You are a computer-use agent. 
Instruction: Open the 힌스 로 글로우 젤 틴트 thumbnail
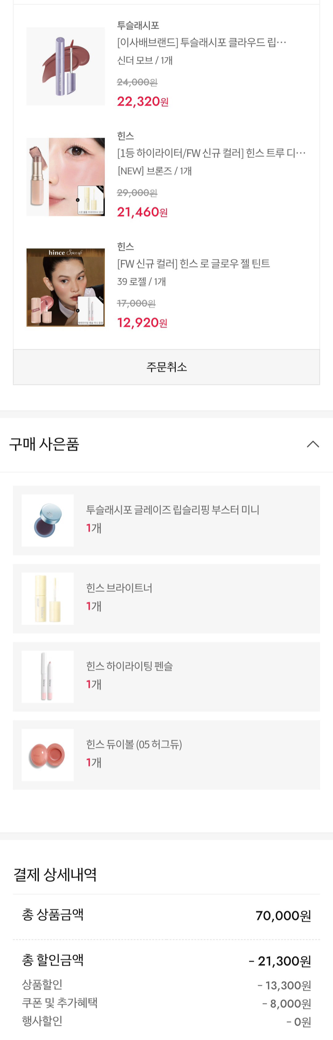click(66, 287)
